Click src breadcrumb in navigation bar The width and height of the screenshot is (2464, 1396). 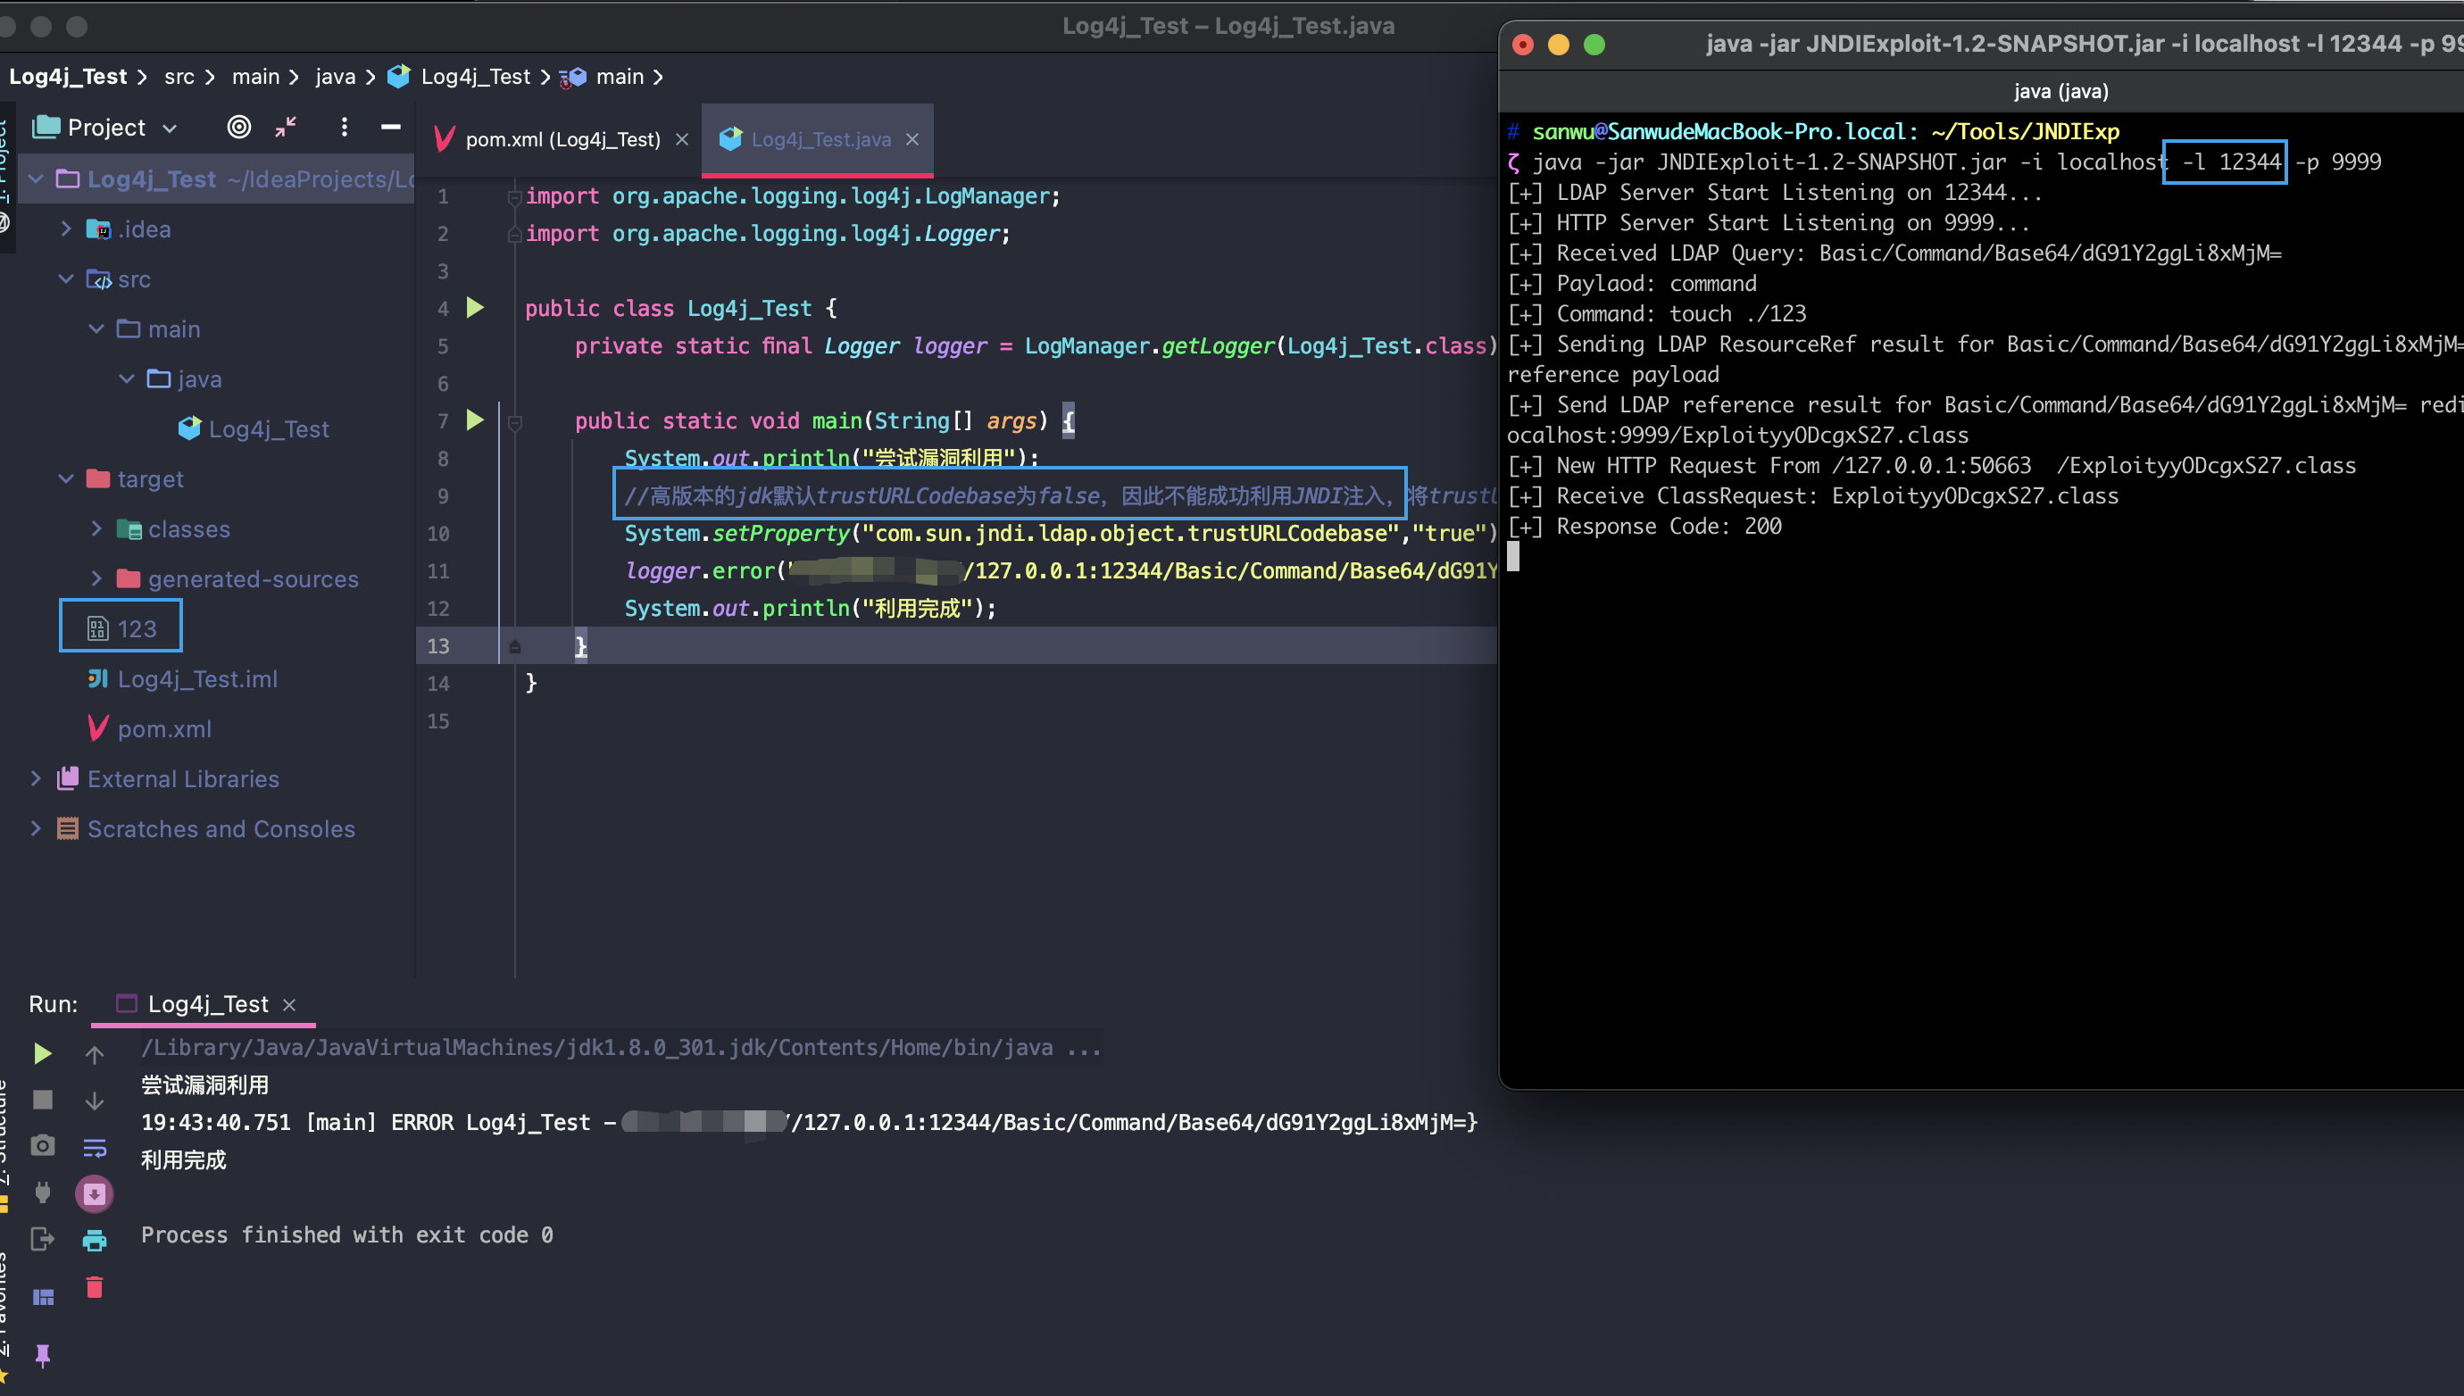pyautogui.click(x=179, y=77)
